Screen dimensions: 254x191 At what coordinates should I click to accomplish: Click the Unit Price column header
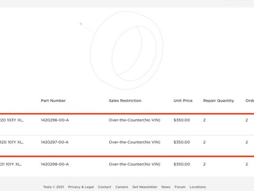point(183,101)
